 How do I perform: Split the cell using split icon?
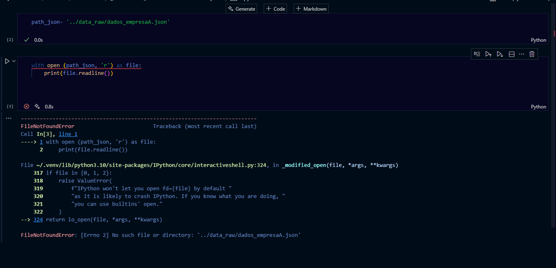point(511,54)
